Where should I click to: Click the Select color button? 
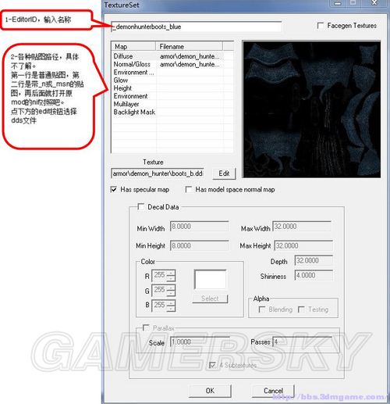(x=210, y=299)
